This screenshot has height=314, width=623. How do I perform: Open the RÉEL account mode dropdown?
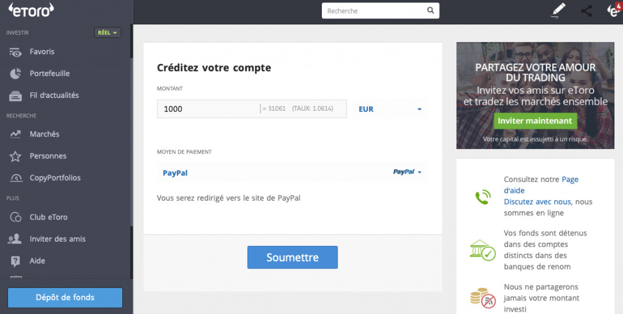(x=108, y=33)
